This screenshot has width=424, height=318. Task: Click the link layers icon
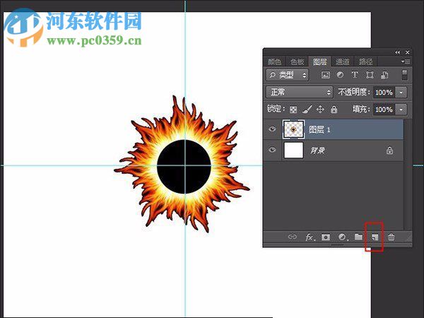point(293,237)
